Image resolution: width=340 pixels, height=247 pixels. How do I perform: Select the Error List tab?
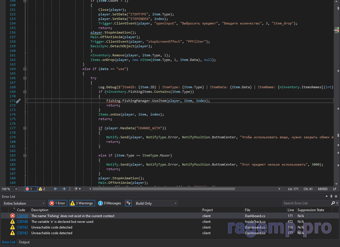pyautogui.click(x=9, y=242)
